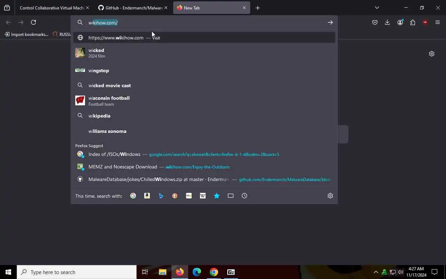446x279 pixels.
Task: Click the address bar containing wikihow.com
Action: pos(204,23)
